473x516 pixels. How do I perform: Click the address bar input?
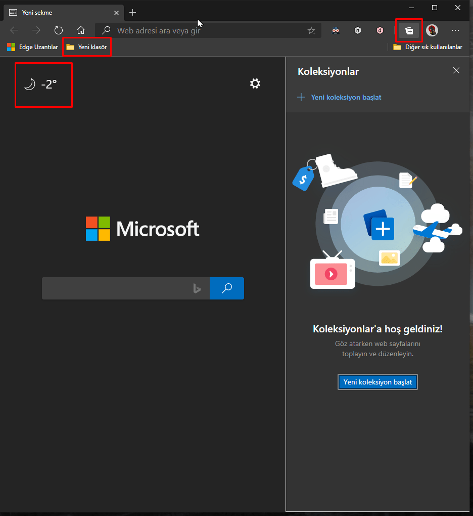pos(208,30)
